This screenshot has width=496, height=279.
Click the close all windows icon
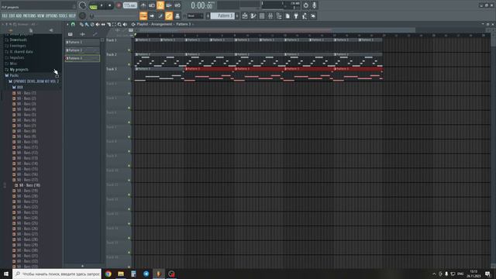[x=313, y=15]
